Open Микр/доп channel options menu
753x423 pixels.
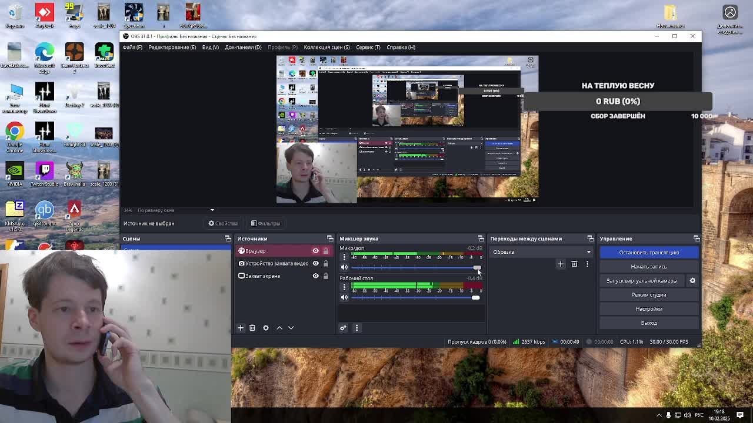(344, 257)
